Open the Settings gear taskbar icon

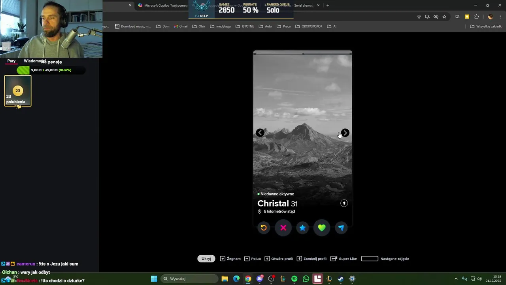[x=352, y=279]
